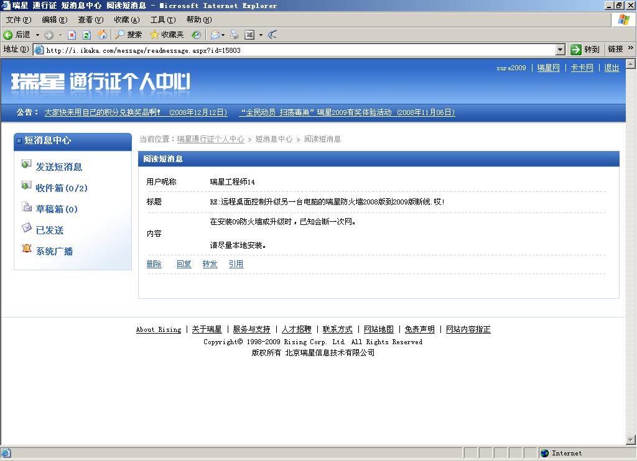Open the Forward history dropdown arrow
Viewport: 637px width, 461px height.
(60, 35)
